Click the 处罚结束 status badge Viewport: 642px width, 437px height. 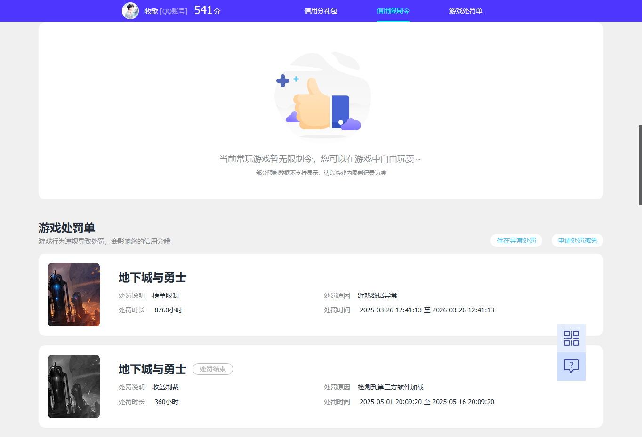click(212, 369)
